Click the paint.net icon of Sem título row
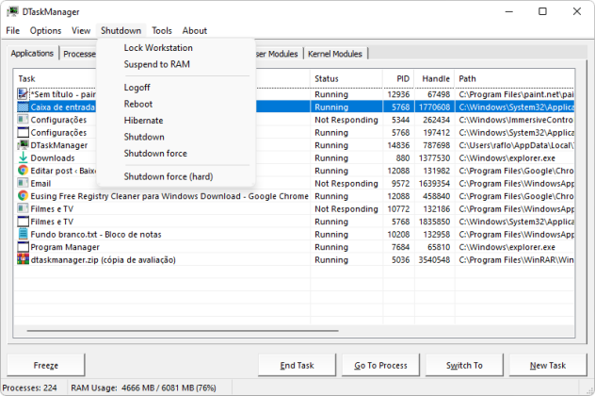595x396 pixels. click(x=23, y=94)
